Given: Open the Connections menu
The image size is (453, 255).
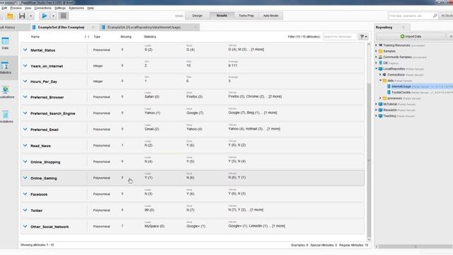Looking at the screenshot, I should (x=42, y=8).
